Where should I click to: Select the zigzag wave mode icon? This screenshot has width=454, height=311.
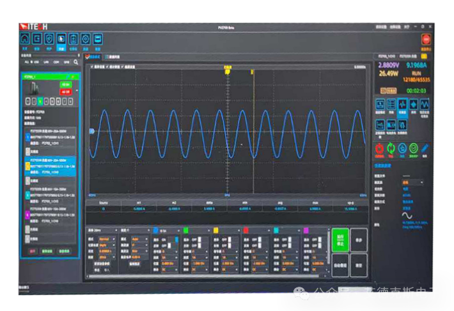coord(425,104)
